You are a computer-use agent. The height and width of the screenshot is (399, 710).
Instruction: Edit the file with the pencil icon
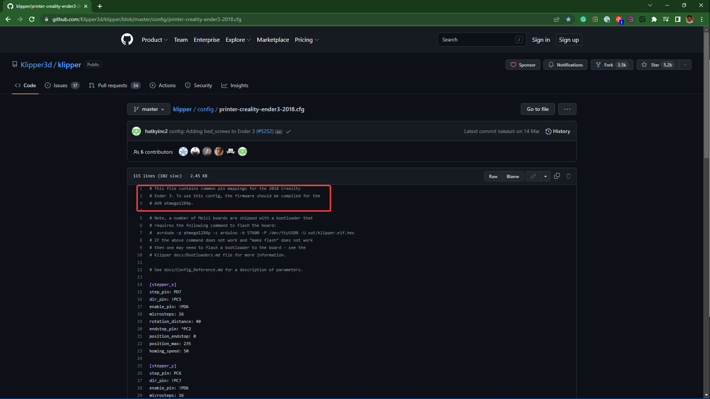(533, 176)
